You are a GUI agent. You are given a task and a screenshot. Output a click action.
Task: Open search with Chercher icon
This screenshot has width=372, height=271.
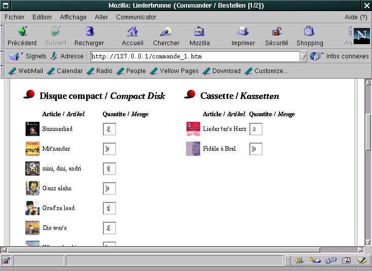pos(166,32)
